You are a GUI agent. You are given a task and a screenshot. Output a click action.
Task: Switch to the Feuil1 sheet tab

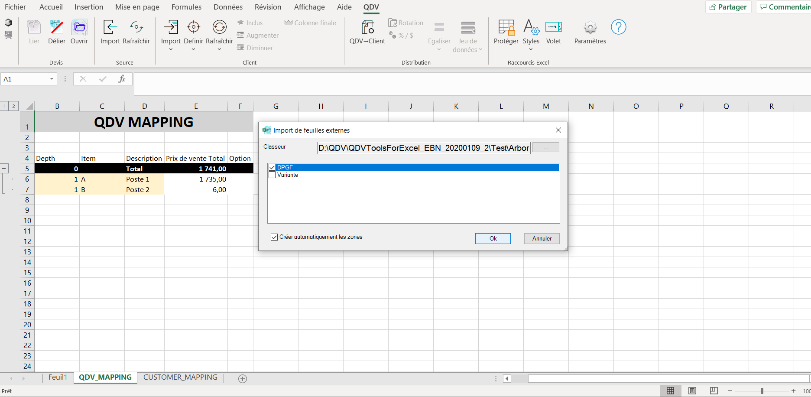(x=58, y=377)
